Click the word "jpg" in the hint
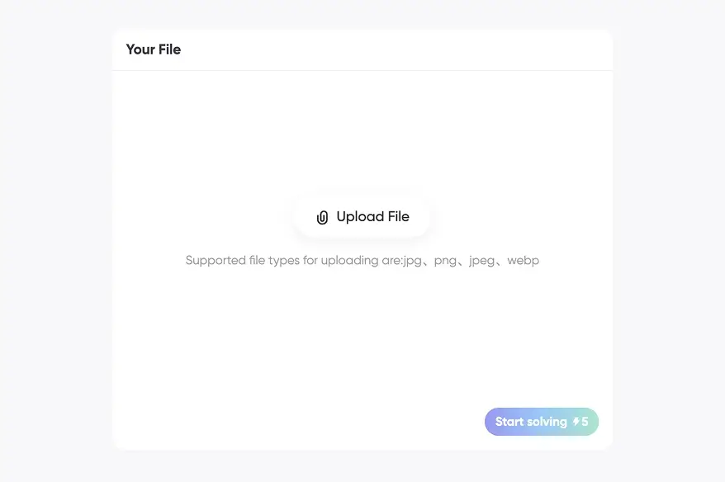Screen dimensions: 725x482 coord(412,261)
